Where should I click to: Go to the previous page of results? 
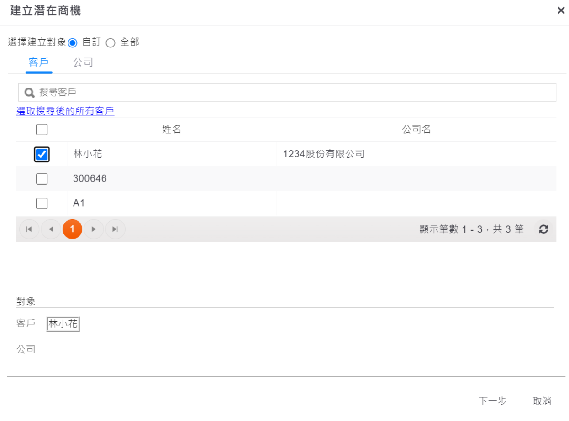point(51,229)
